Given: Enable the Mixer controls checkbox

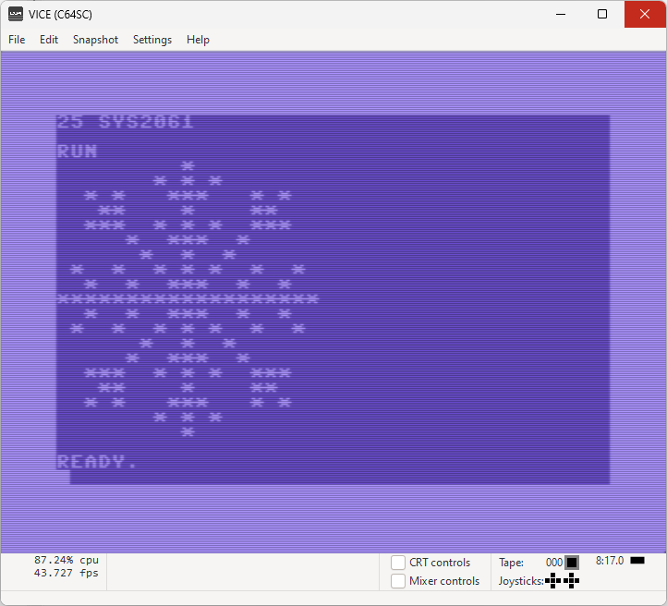Looking at the screenshot, I should 398,581.
